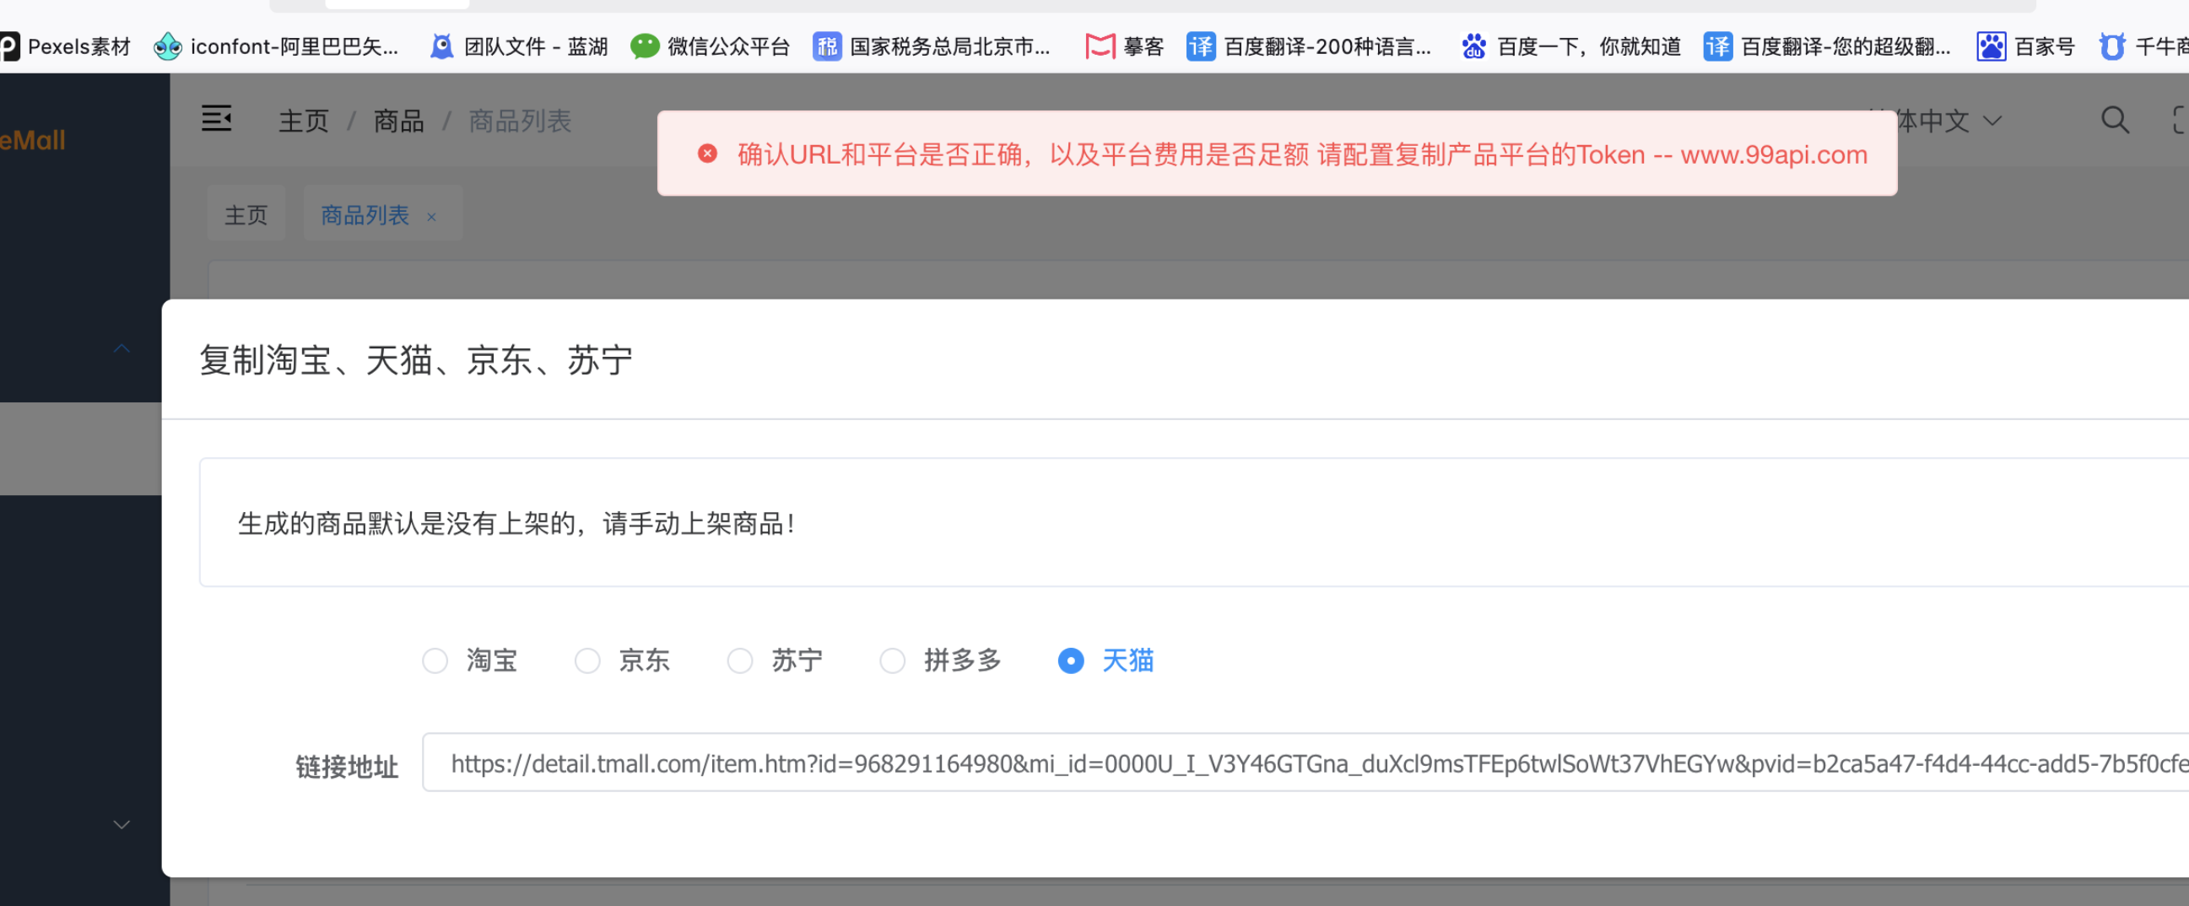The height and width of the screenshot is (906, 2189).
Task: Click the search magnifier icon
Action: click(2115, 120)
